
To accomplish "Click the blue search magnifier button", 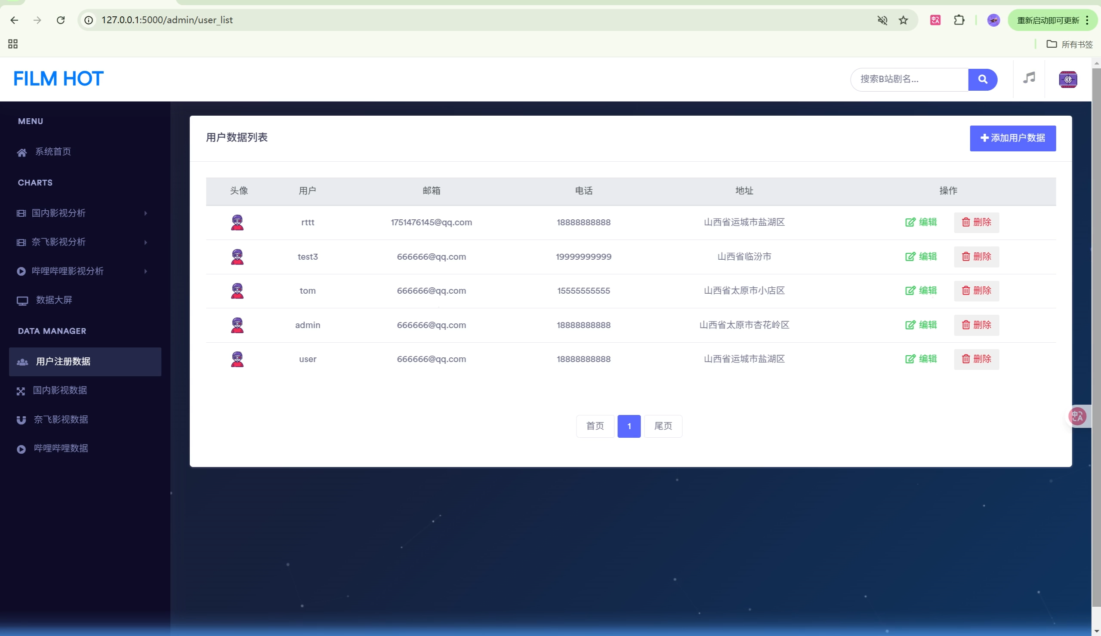I will 982,80.
